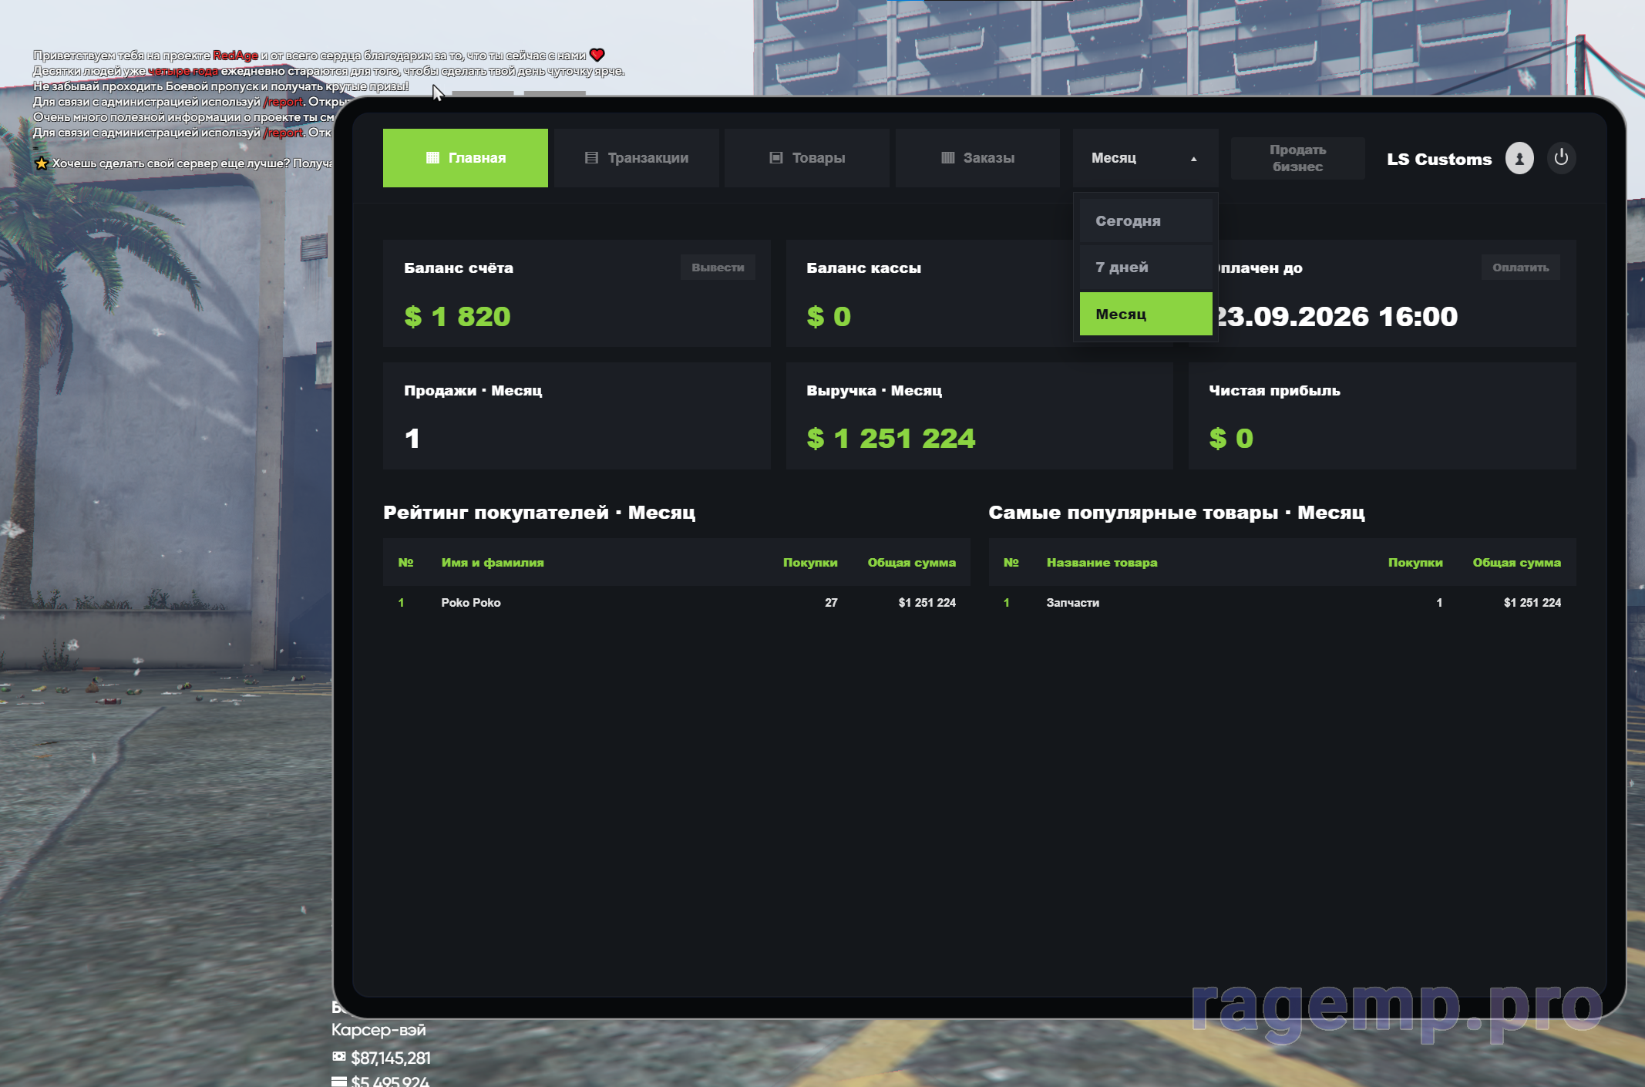The width and height of the screenshot is (1645, 1087).
Task: Click the power exit icon
Action: (1561, 158)
